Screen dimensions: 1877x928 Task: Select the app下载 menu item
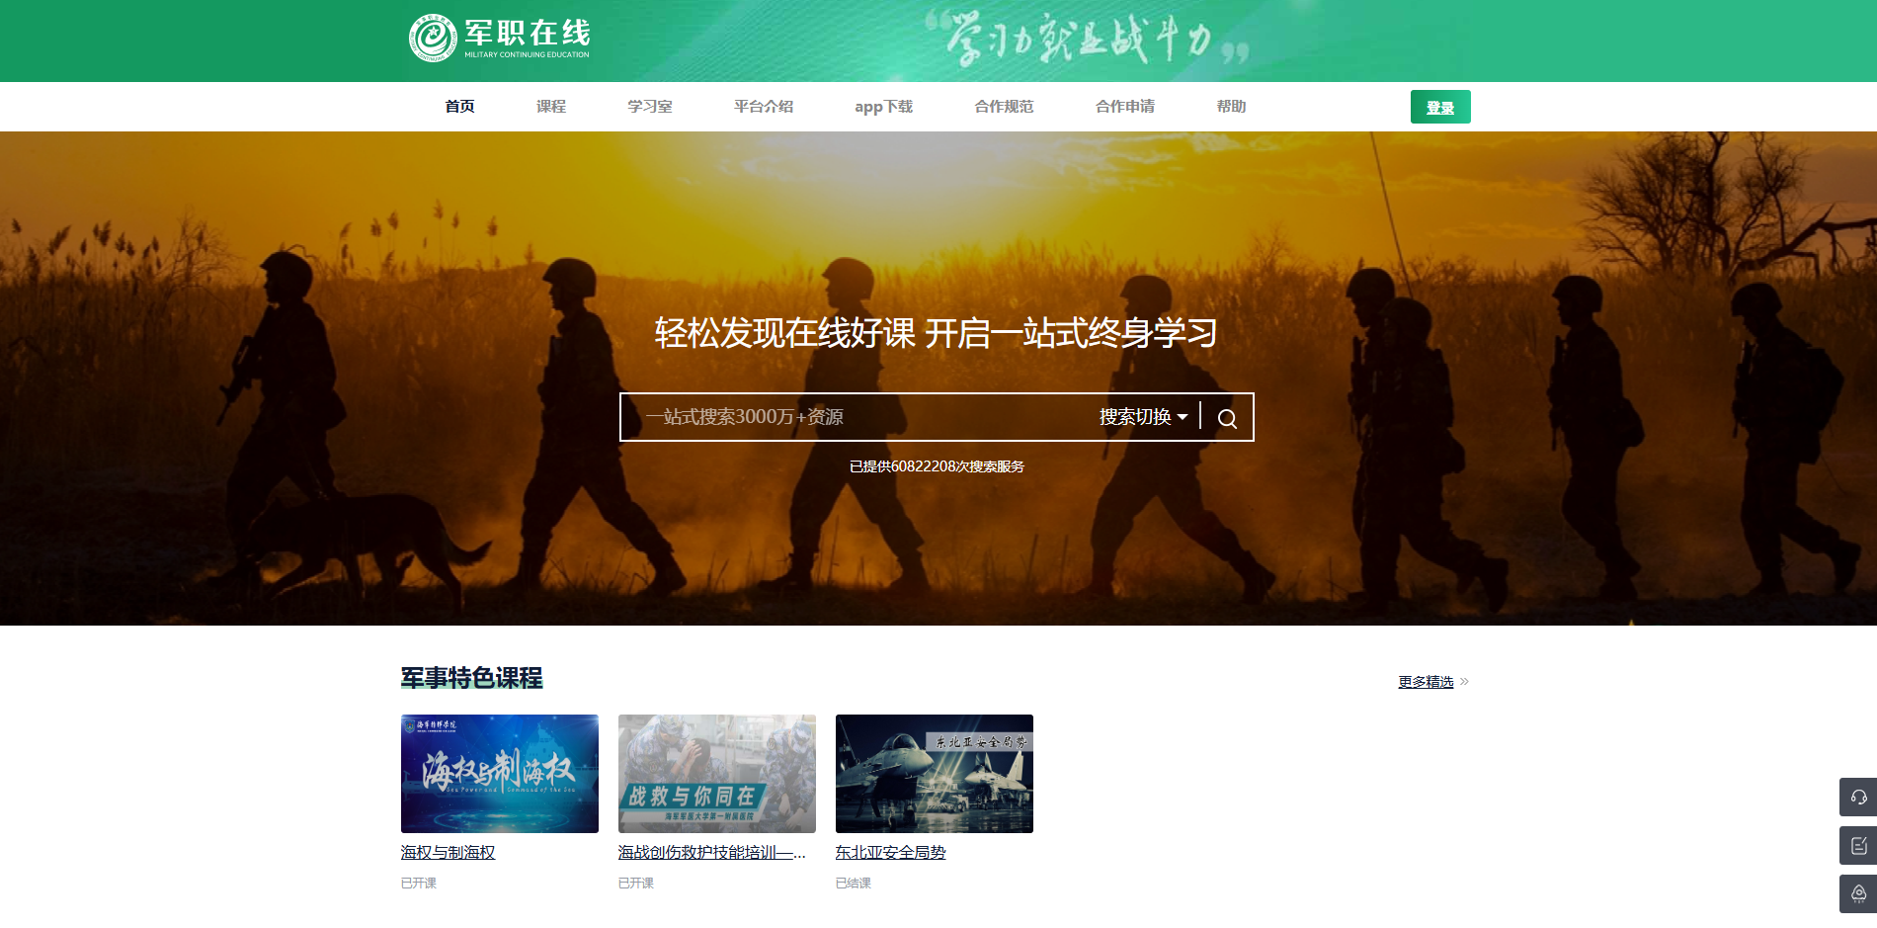coord(883,106)
